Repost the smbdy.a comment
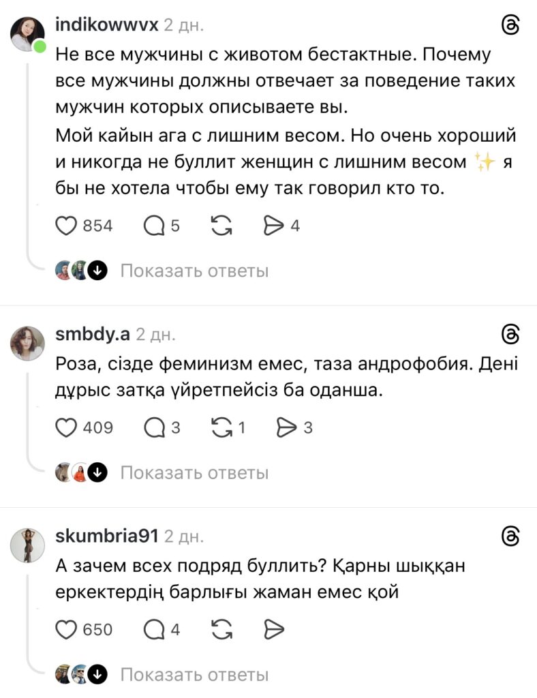 221,428
